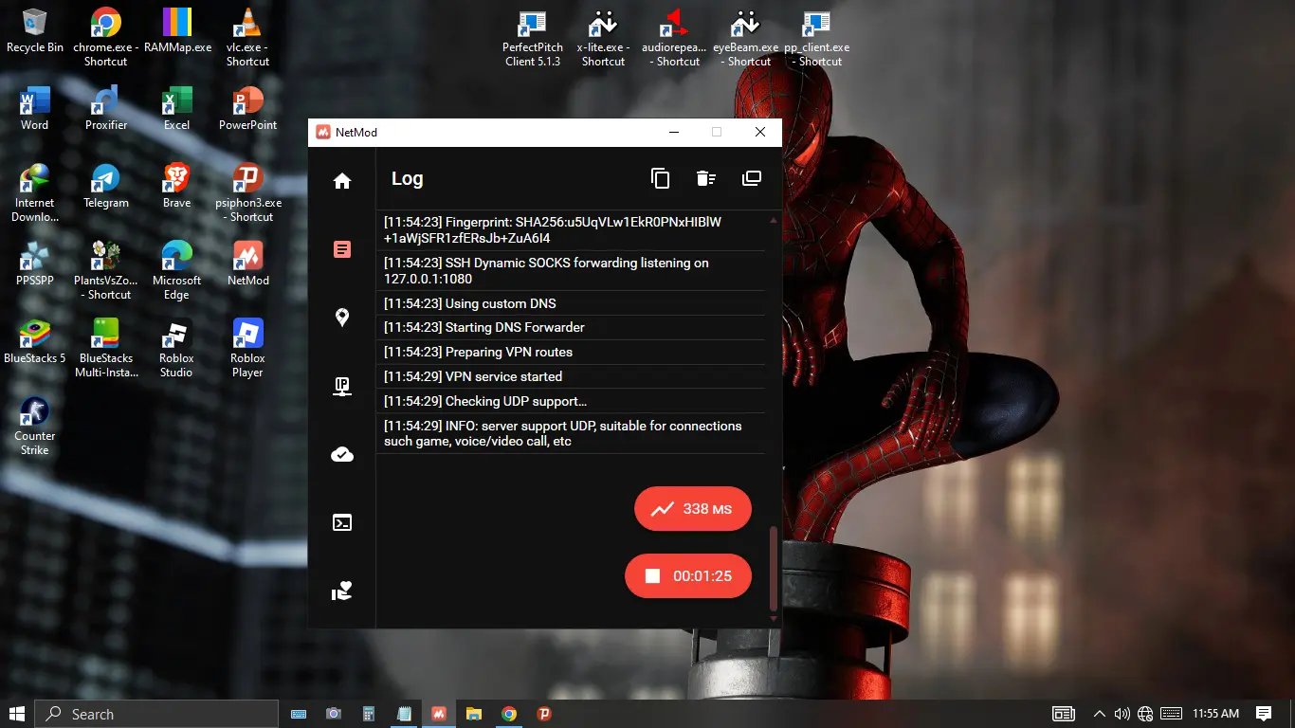Copy the log with the copy icon
The height and width of the screenshot is (728, 1295).
(x=660, y=178)
